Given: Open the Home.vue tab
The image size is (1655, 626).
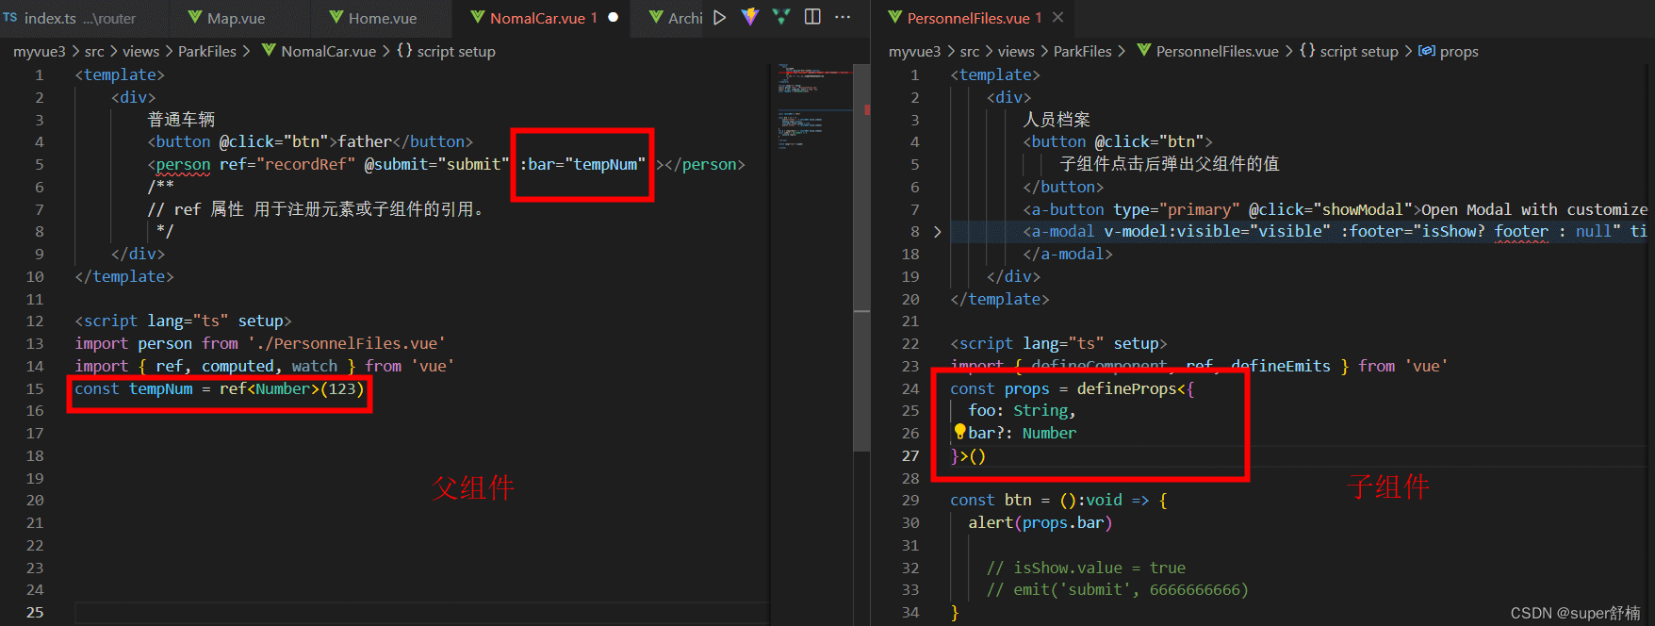Looking at the screenshot, I should click(382, 18).
